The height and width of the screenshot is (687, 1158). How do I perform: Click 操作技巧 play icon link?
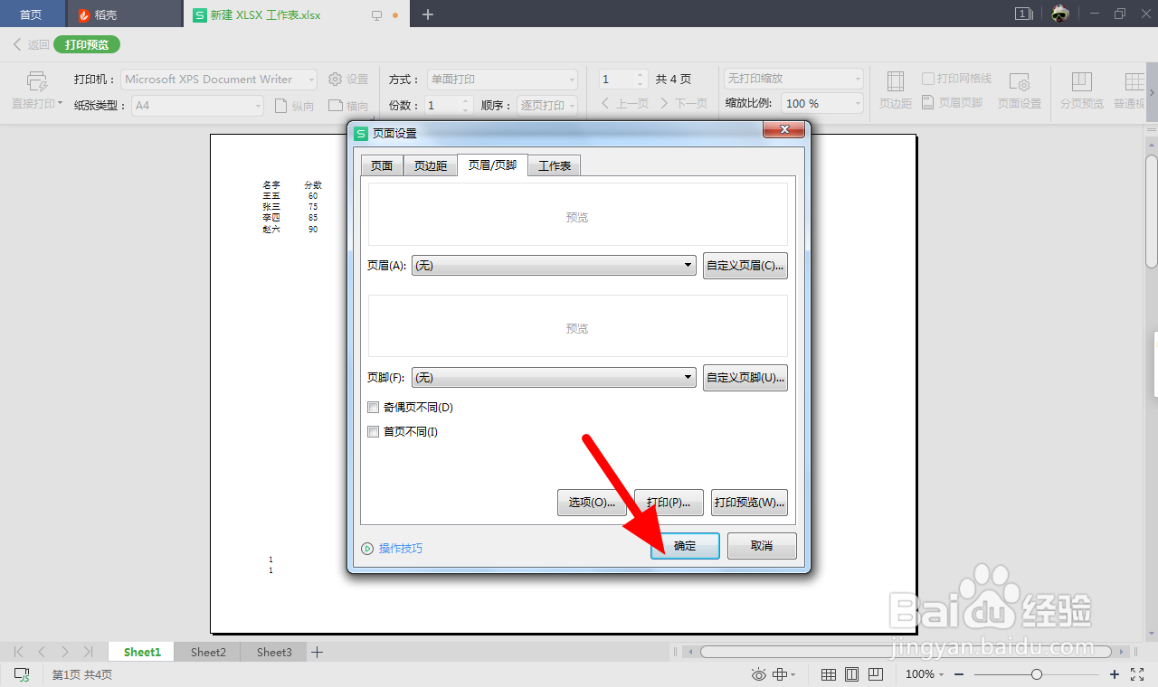point(367,549)
